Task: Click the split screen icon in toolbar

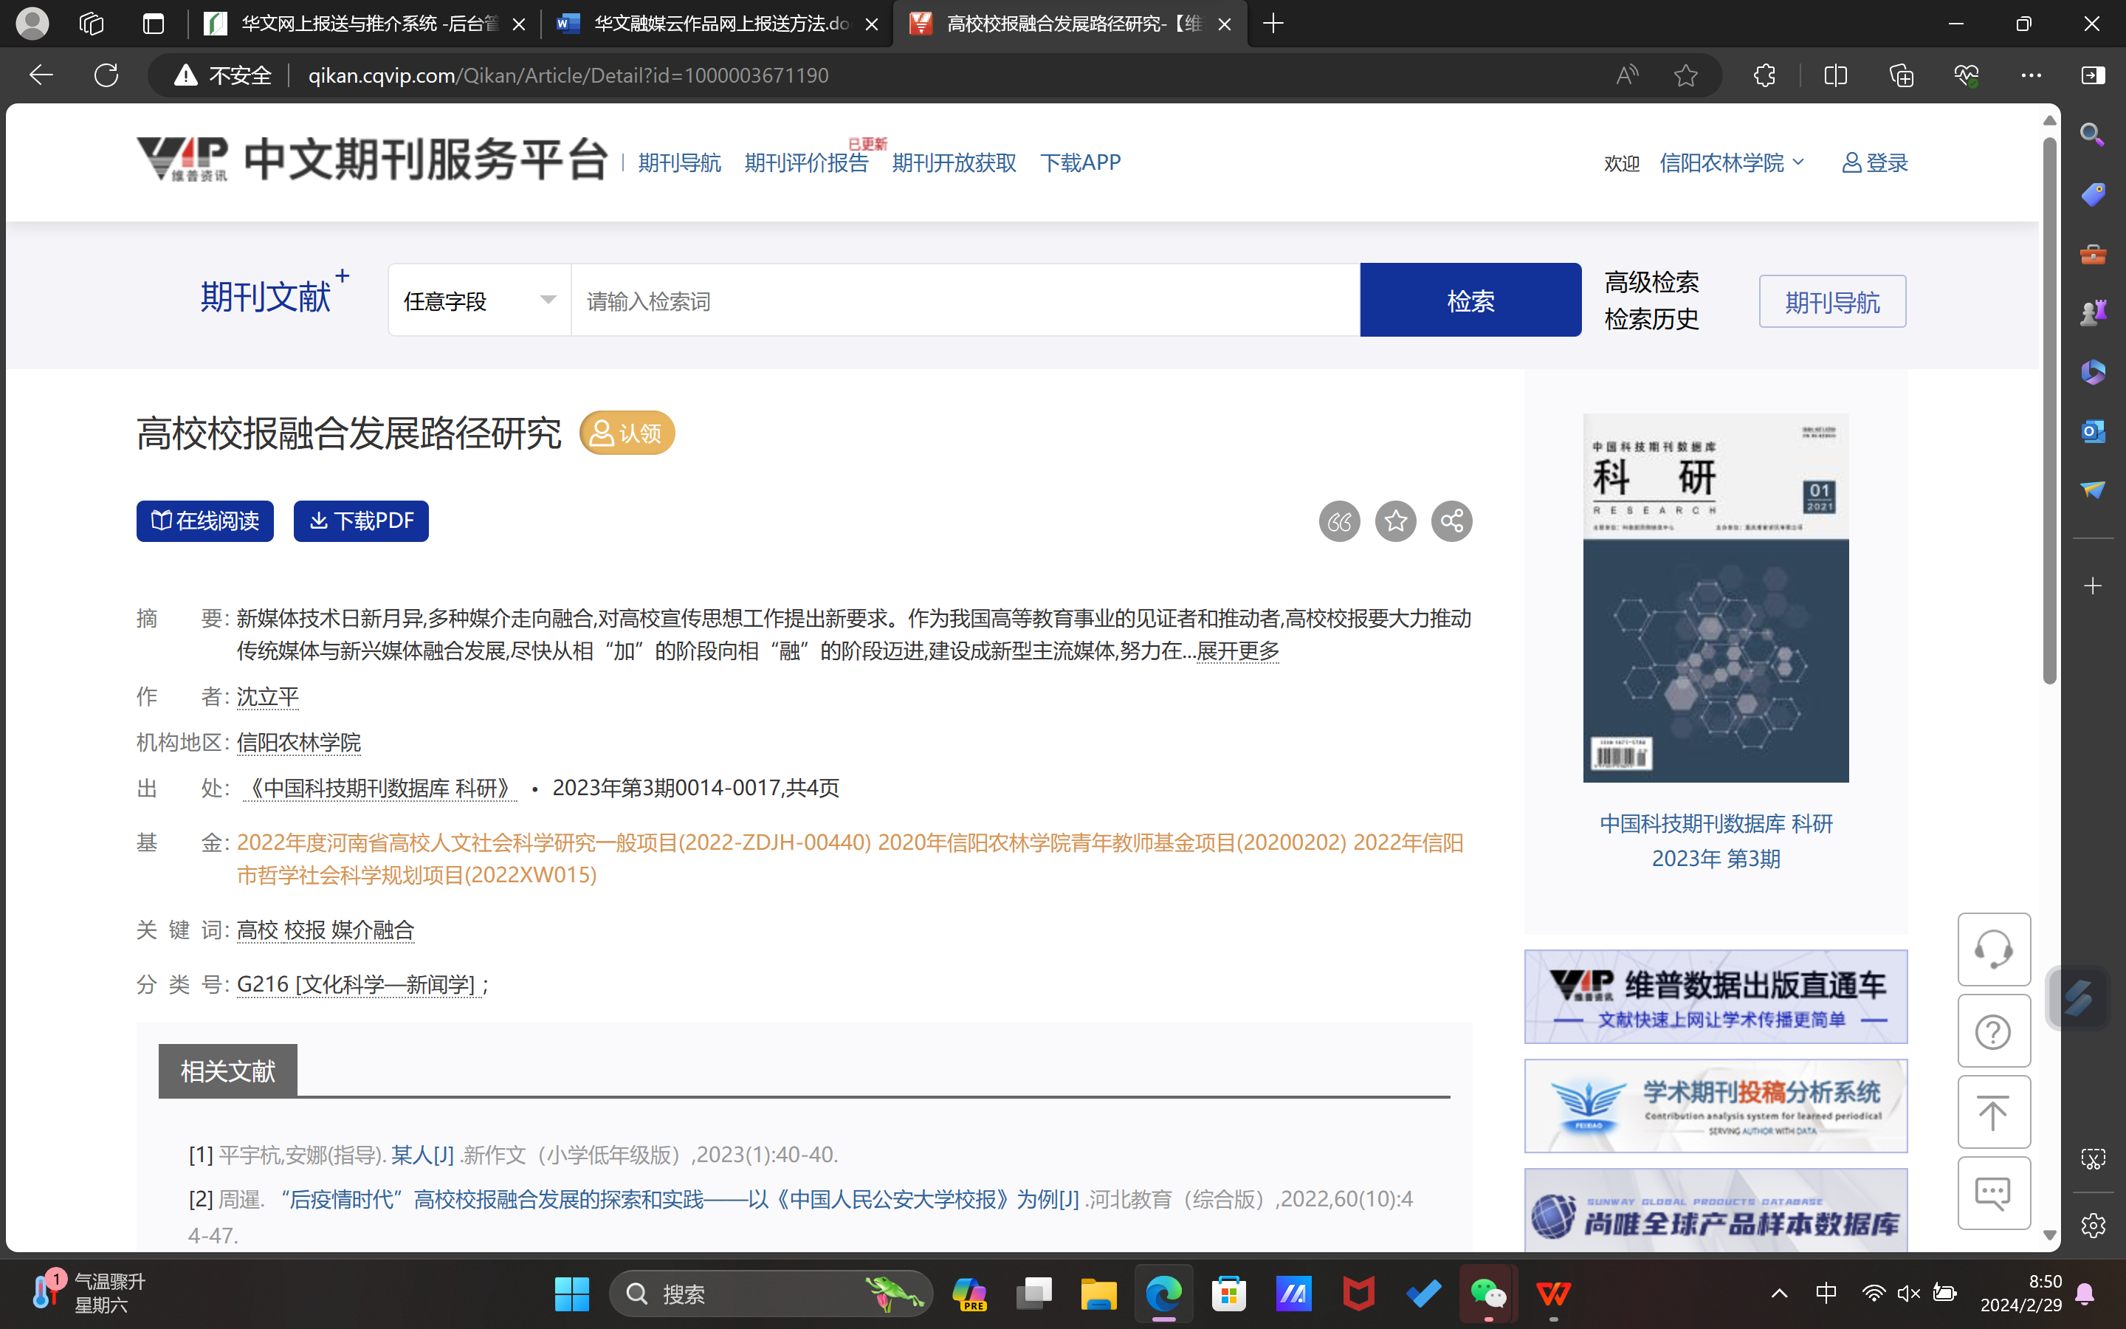Action: point(1835,75)
